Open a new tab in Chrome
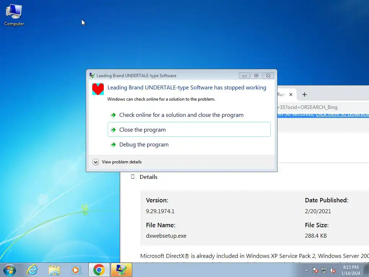Screen dimensions: 369x277 [304, 94]
